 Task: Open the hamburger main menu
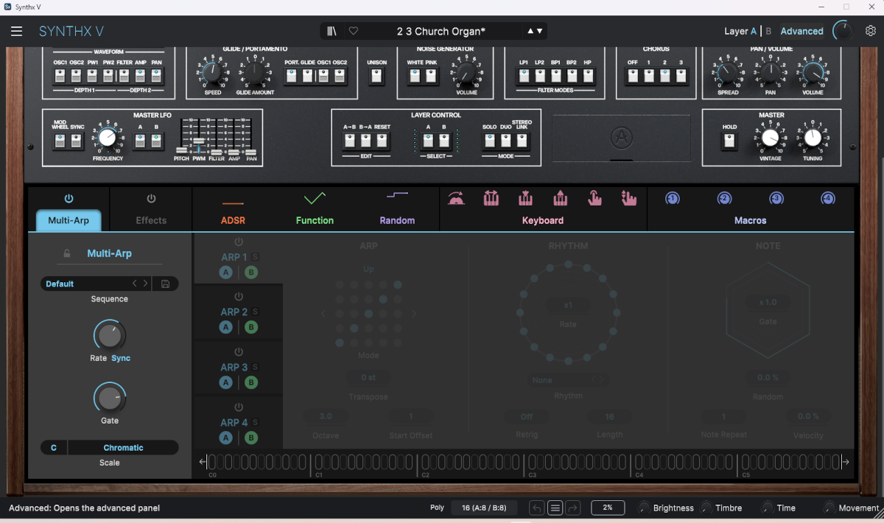coord(16,31)
